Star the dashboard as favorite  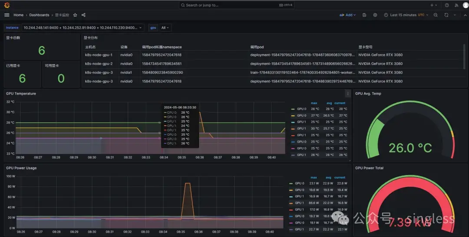click(x=75, y=15)
